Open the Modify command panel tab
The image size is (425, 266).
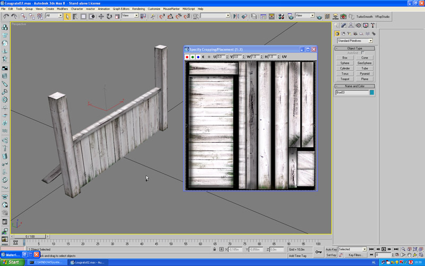[344, 25]
